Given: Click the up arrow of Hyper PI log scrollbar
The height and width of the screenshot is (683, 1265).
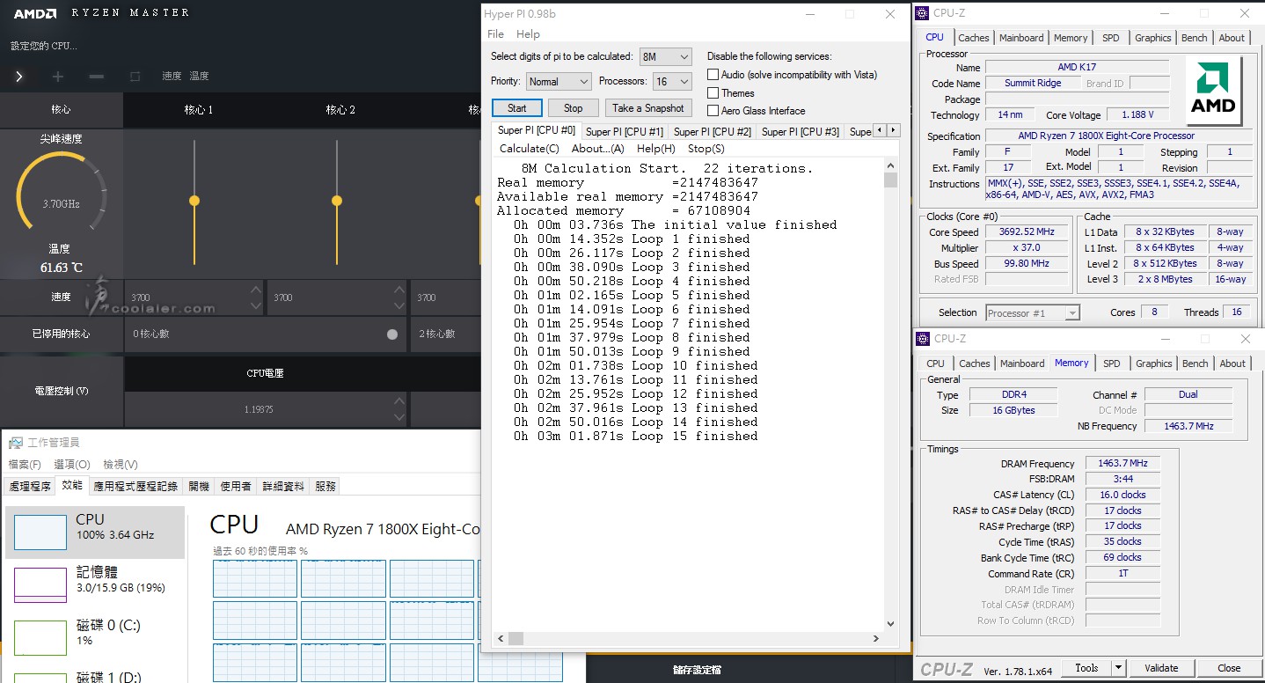Looking at the screenshot, I should tap(891, 164).
